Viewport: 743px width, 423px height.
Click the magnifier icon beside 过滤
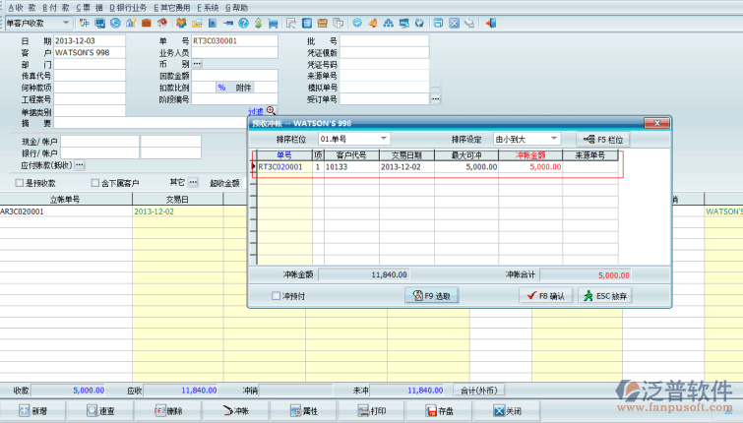271,111
